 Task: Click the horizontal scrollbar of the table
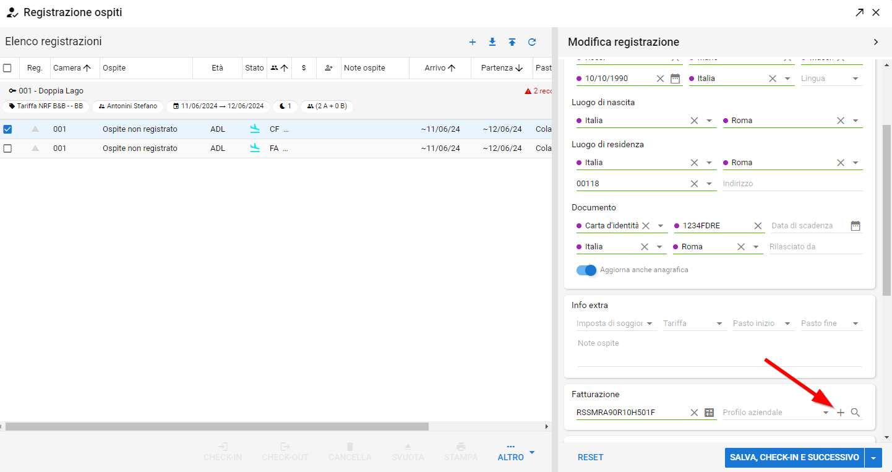click(x=217, y=427)
